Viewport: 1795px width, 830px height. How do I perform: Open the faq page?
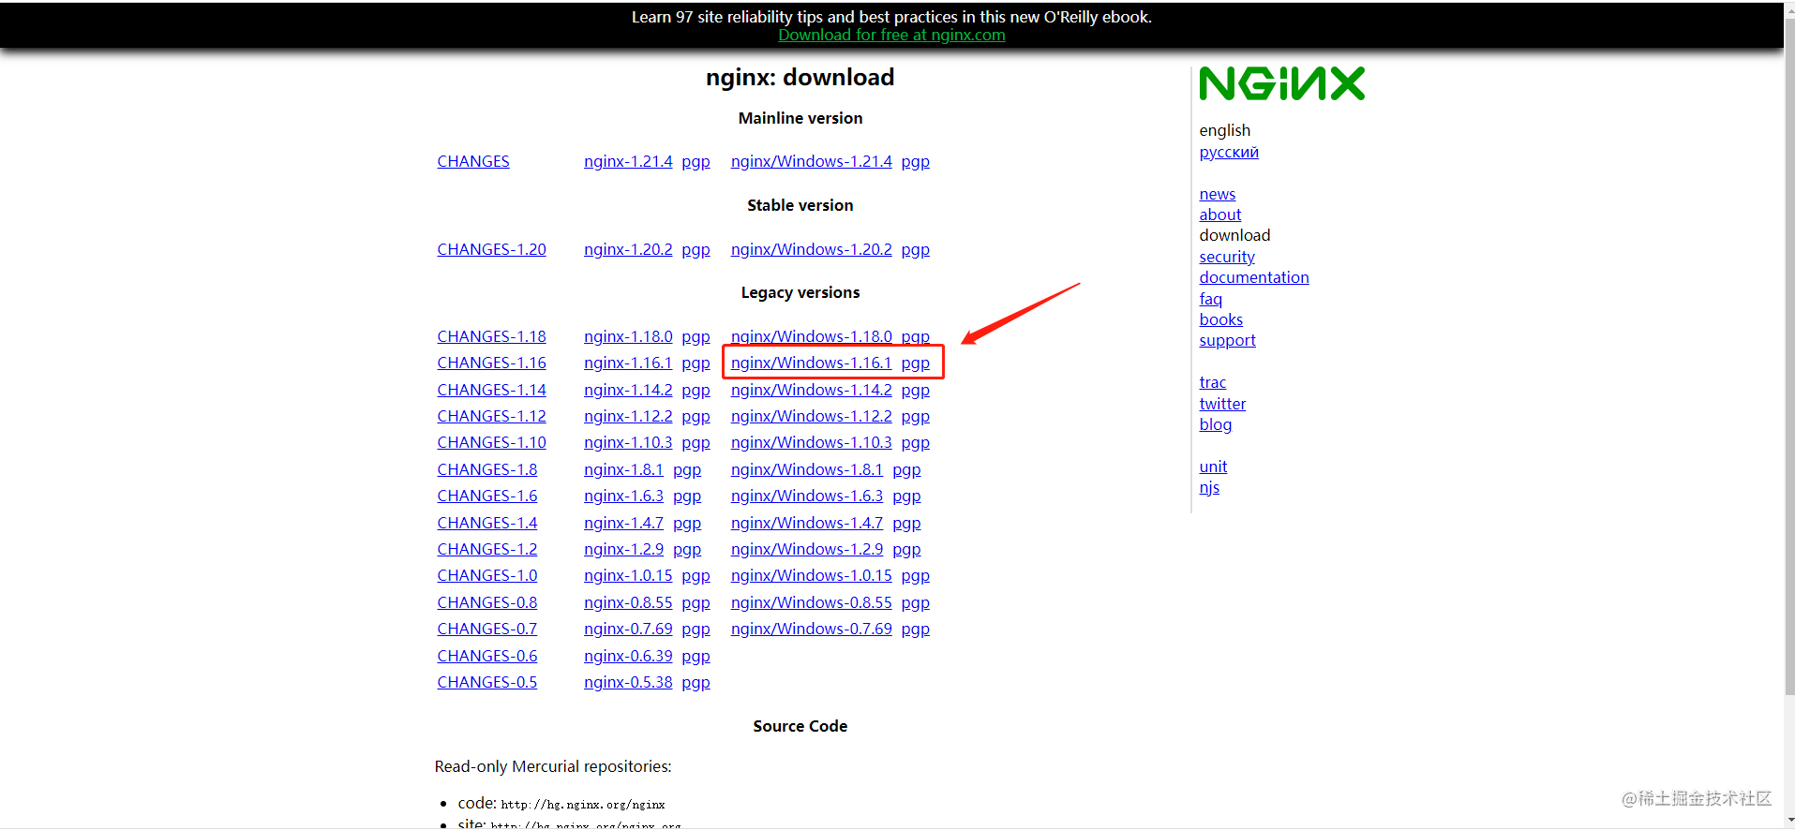pyautogui.click(x=1211, y=299)
